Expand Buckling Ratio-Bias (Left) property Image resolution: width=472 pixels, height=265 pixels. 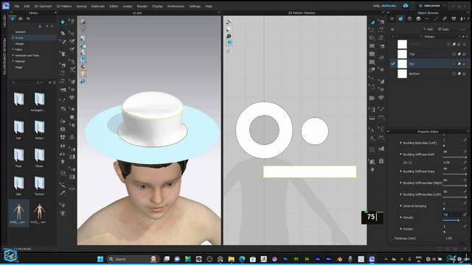click(x=400, y=143)
